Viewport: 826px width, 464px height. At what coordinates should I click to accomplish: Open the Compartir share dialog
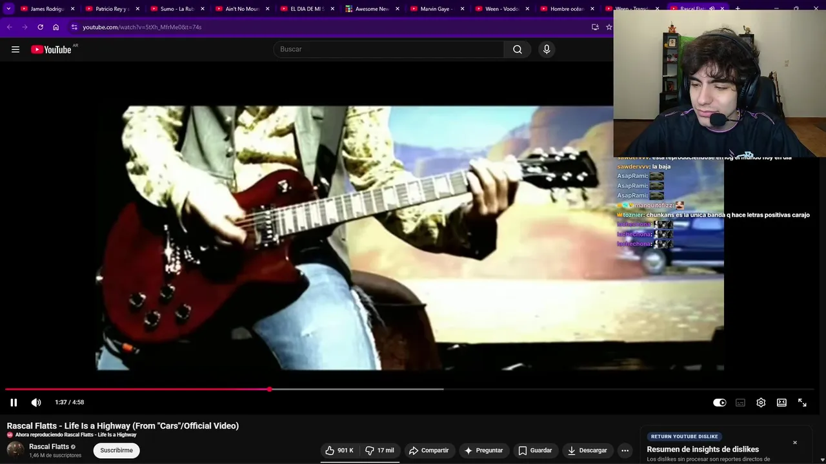click(x=428, y=450)
